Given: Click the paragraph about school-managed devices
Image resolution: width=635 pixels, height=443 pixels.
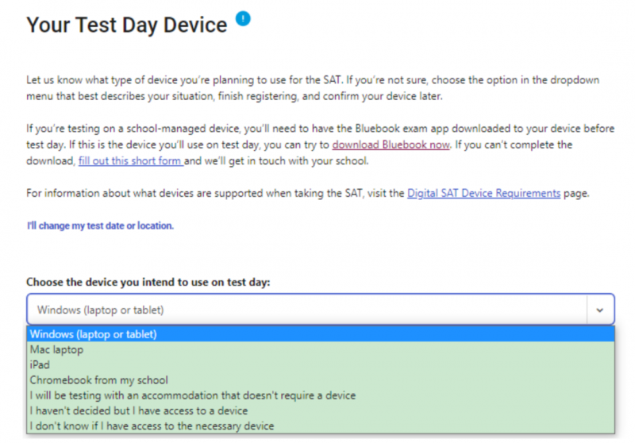Looking at the screenshot, I should (x=321, y=144).
